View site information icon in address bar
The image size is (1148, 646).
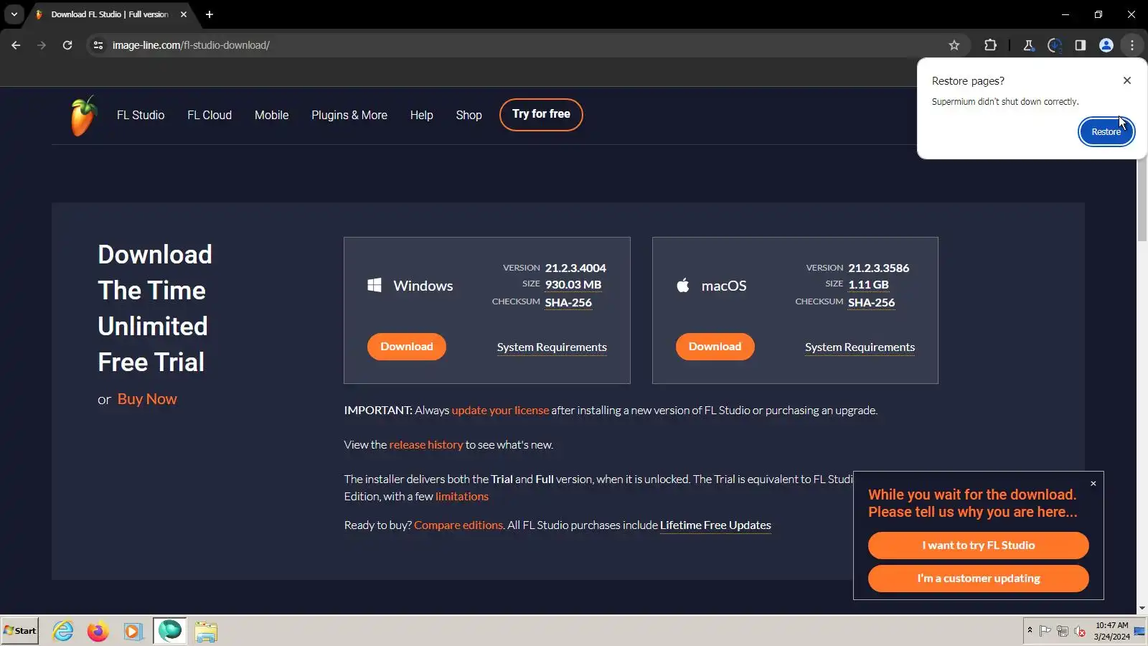coord(98,45)
